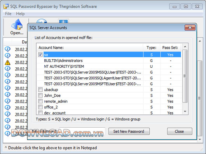Minimize the SQL Password Bypasser window
Viewport: 206px width, 154px height.
(175, 7)
